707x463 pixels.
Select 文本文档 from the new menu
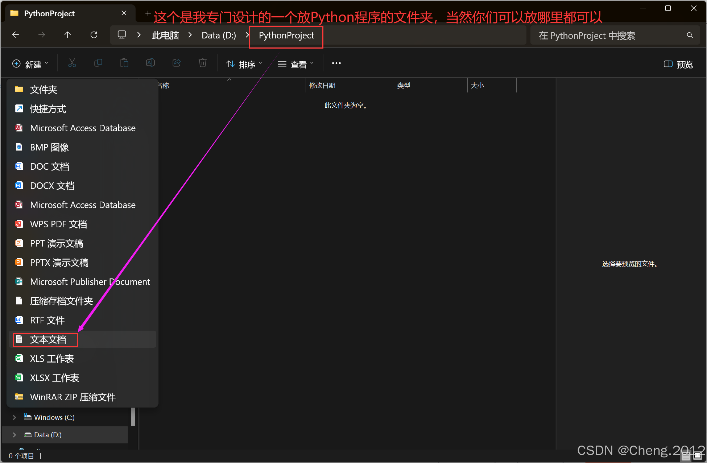(x=48, y=340)
